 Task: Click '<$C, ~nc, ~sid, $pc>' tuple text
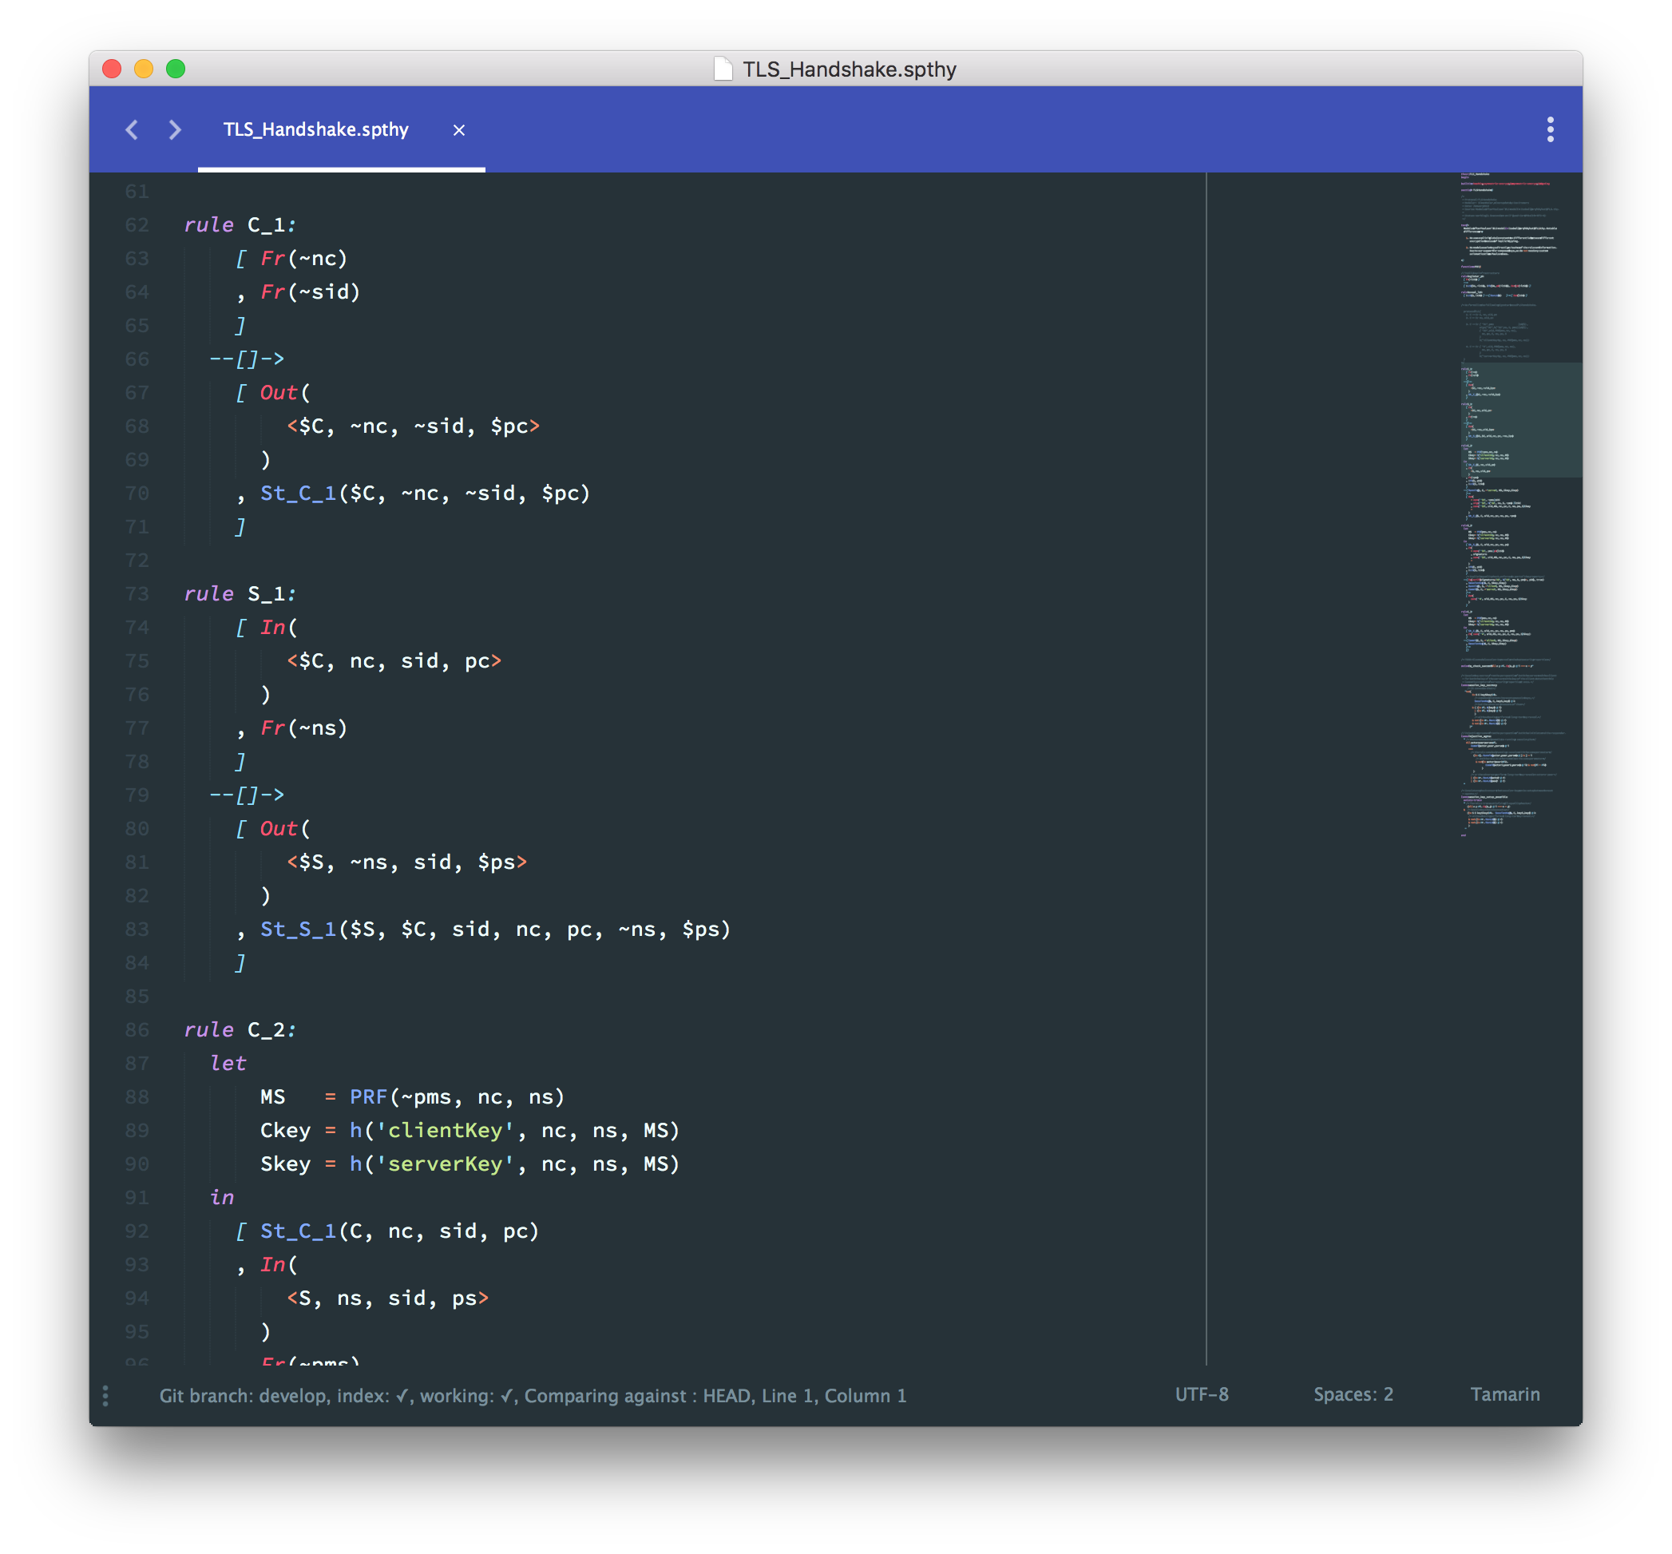(414, 426)
